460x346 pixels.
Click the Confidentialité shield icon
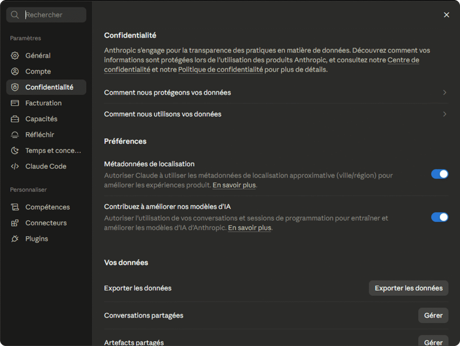(x=15, y=87)
